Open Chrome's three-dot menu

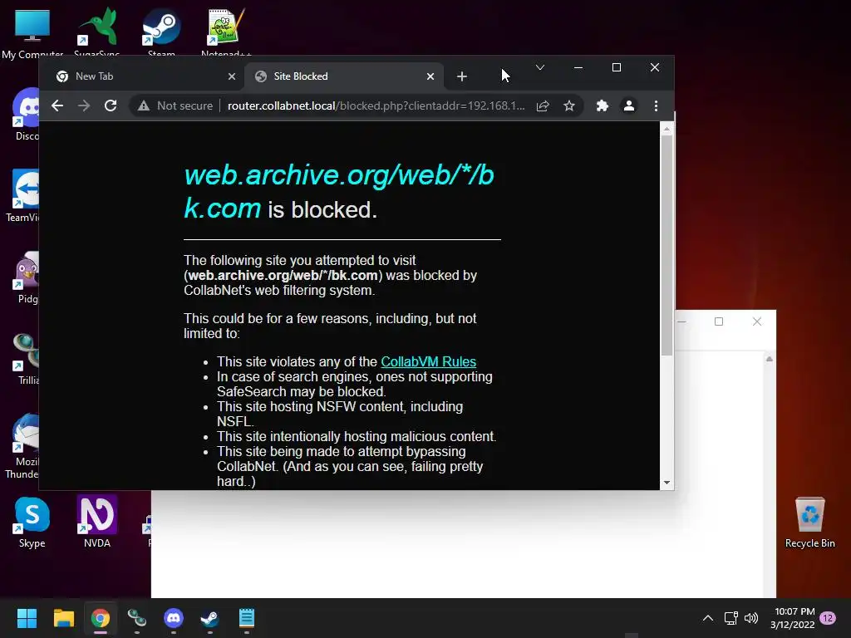657,106
